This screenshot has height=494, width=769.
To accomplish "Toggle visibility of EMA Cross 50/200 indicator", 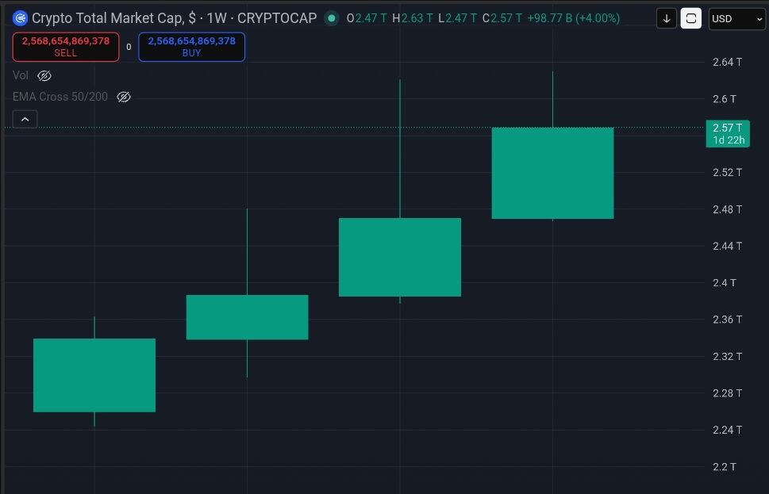I will point(124,97).
